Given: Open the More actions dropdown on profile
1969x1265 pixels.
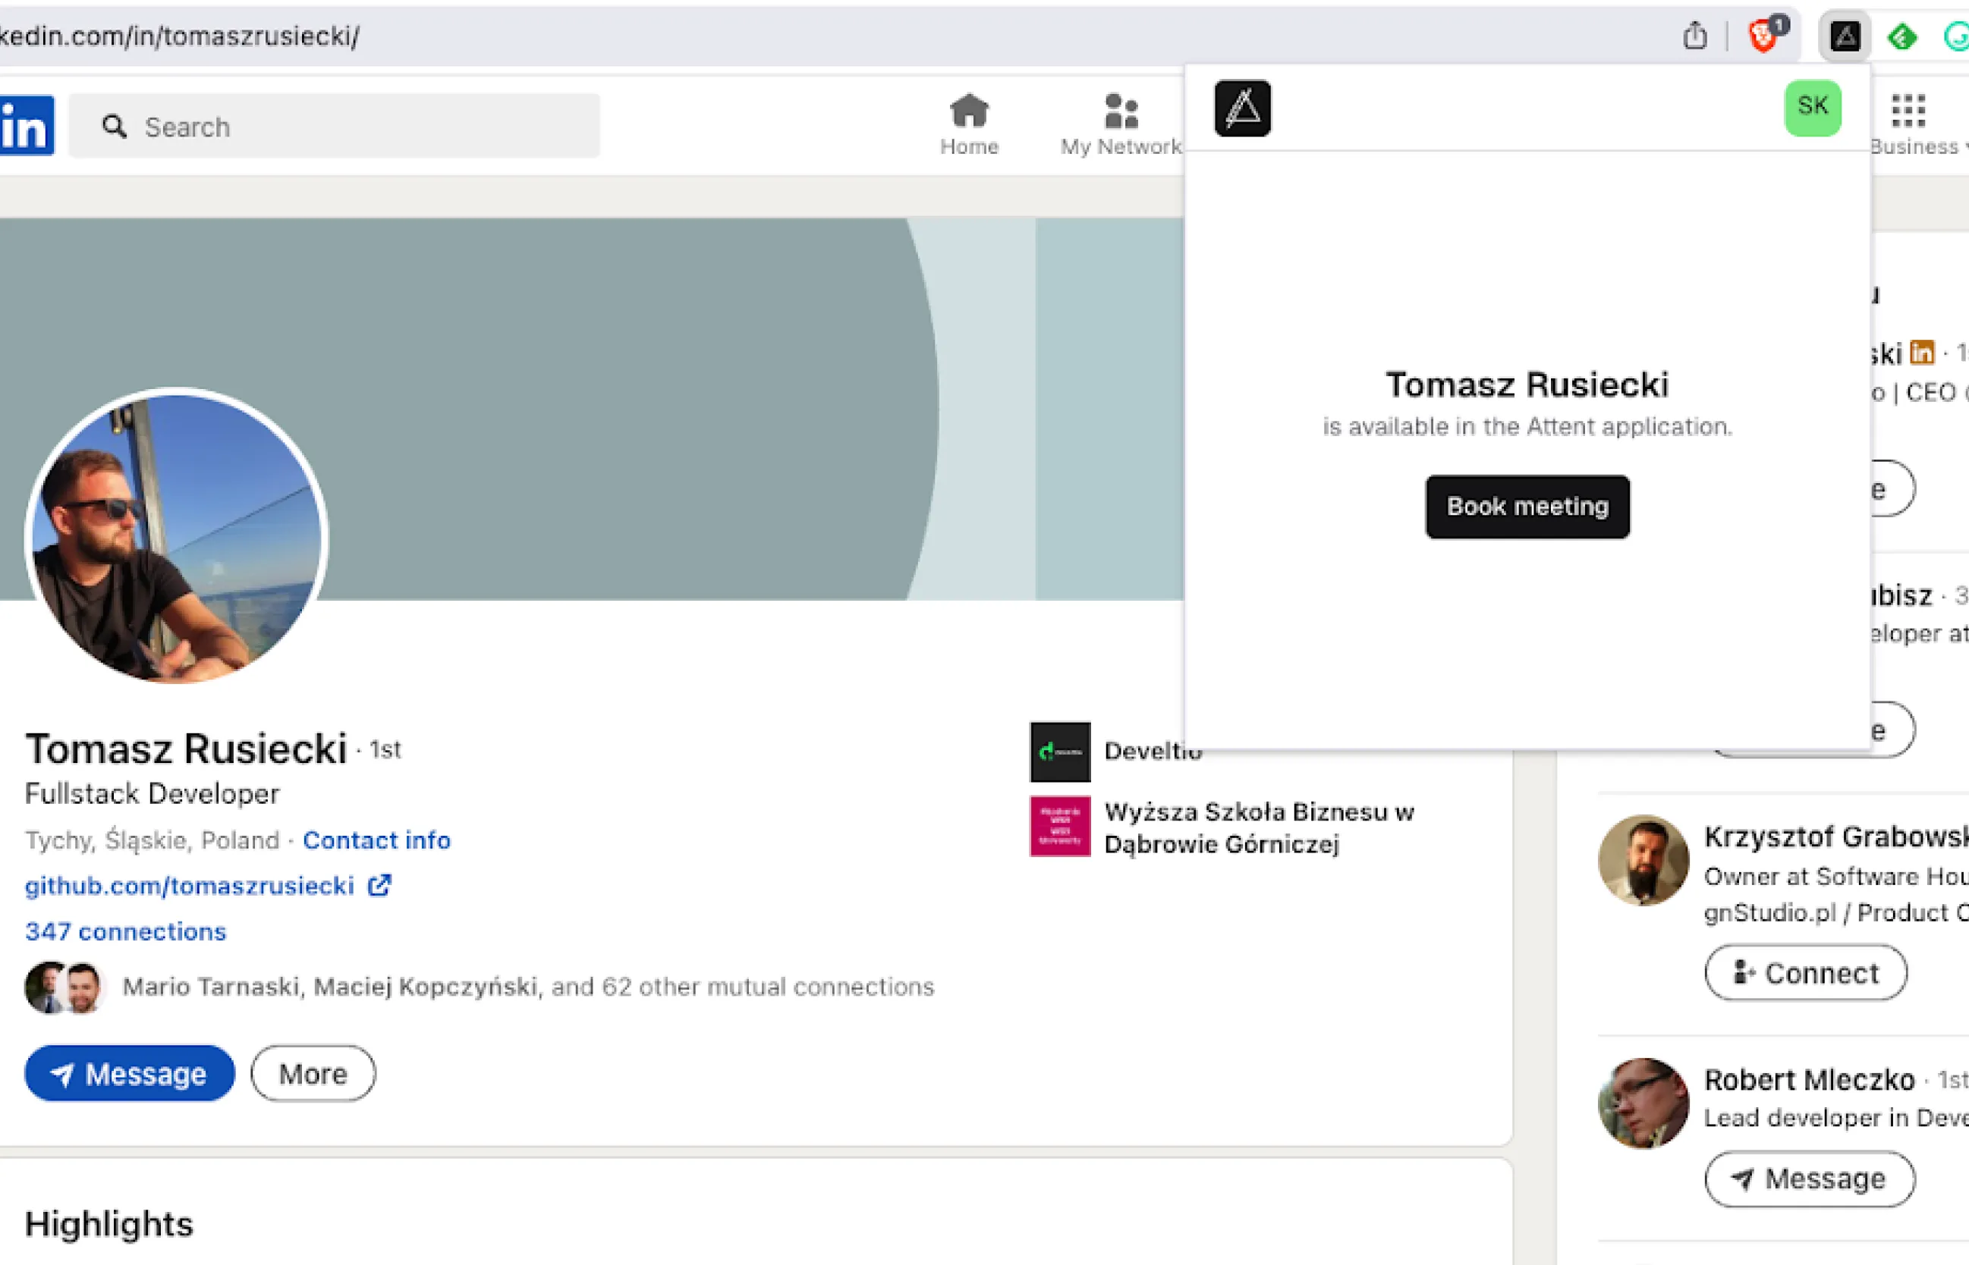Looking at the screenshot, I should click(313, 1074).
